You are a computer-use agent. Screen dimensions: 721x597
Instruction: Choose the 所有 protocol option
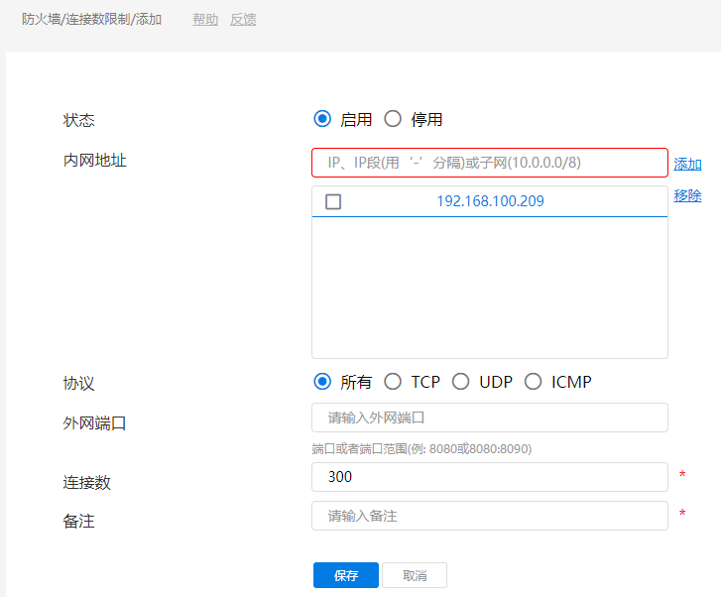(321, 382)
